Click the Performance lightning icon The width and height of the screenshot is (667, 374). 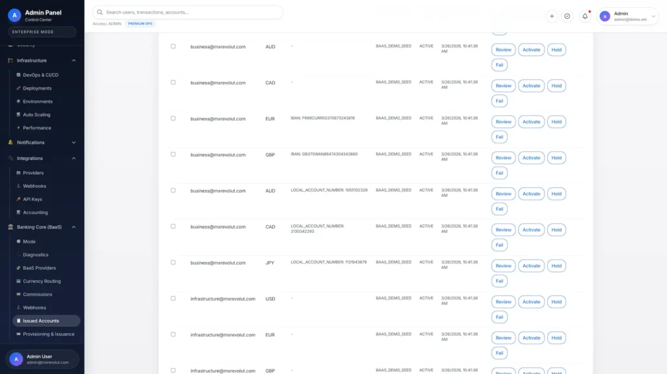coord(18,127)
